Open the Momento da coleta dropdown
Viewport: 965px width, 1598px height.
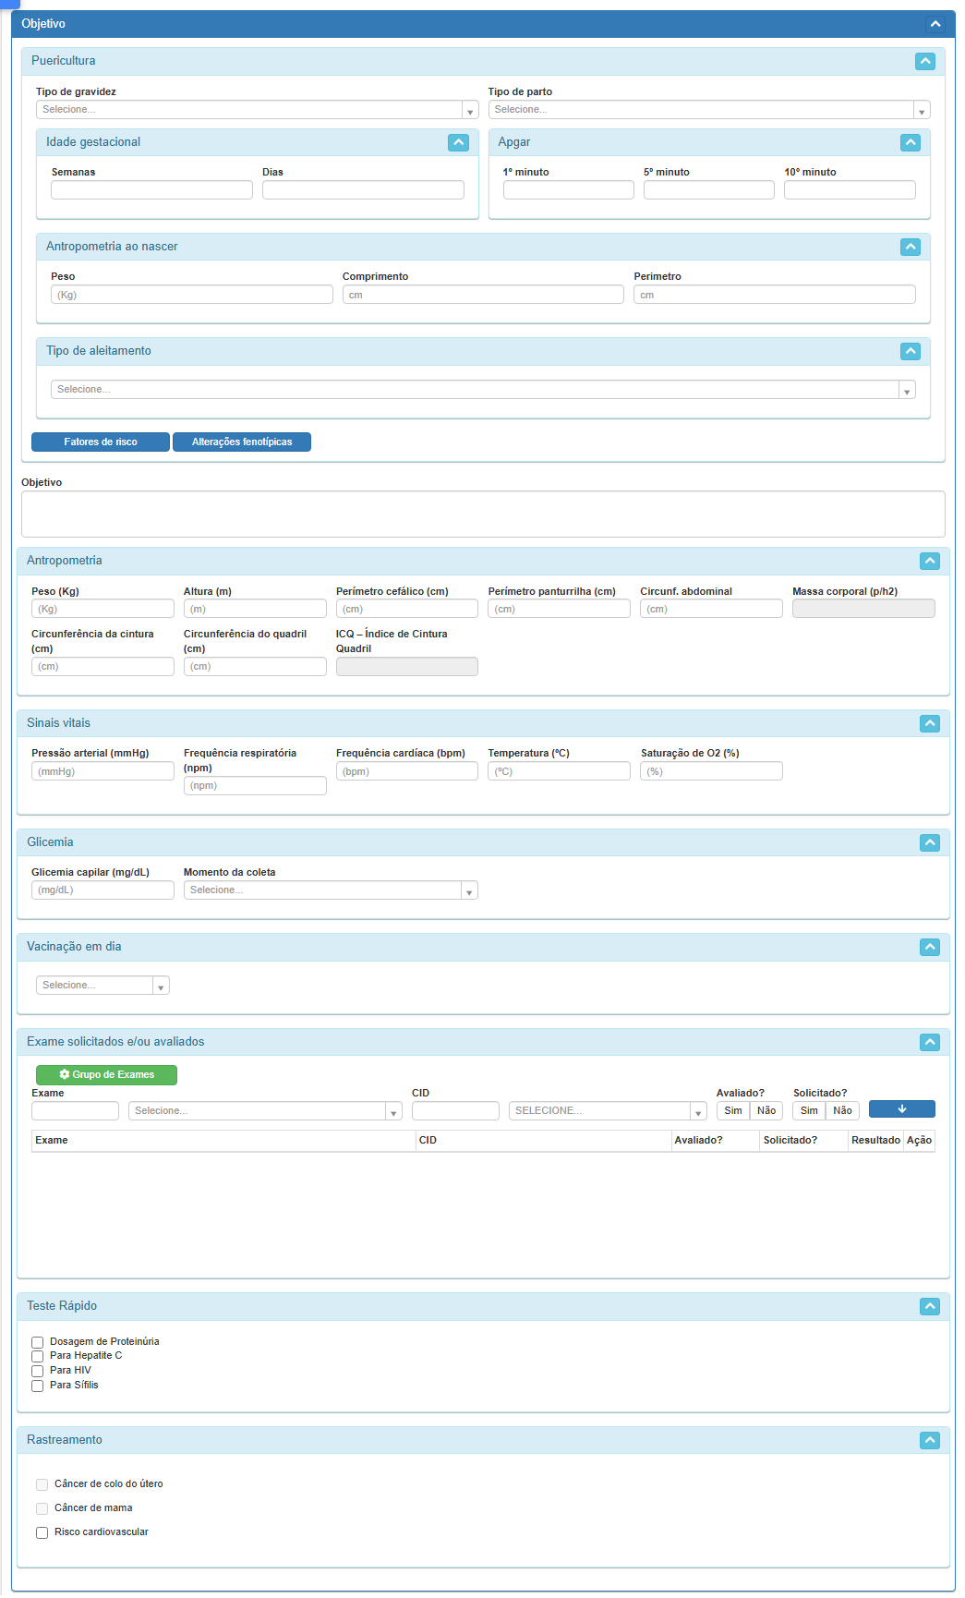[x=330, y=890]
